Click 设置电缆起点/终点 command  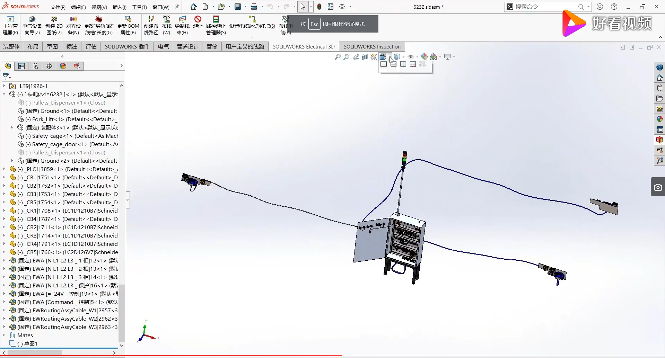click(252, 22)
